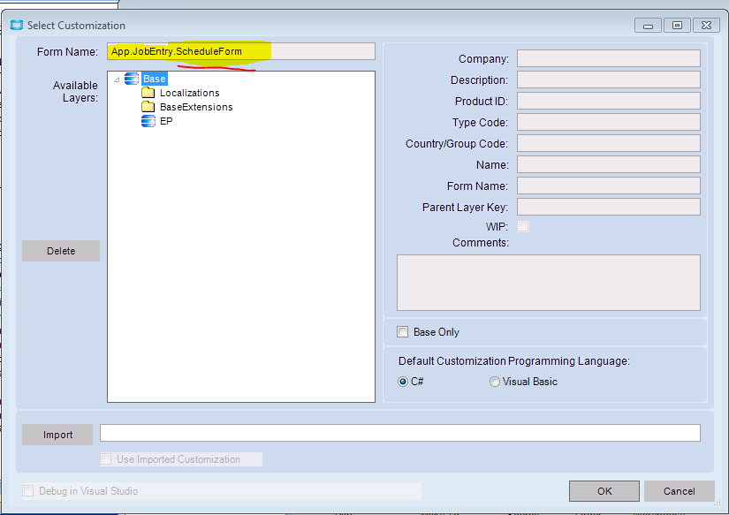Enable Debug in Visual Studio checkbox

[x=28, y=491]
